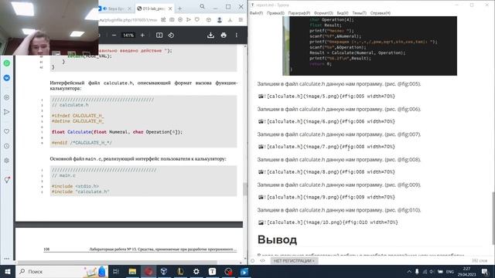Click the image/9.png markdown line
This screenshot has width=495, height=278.
326,197
